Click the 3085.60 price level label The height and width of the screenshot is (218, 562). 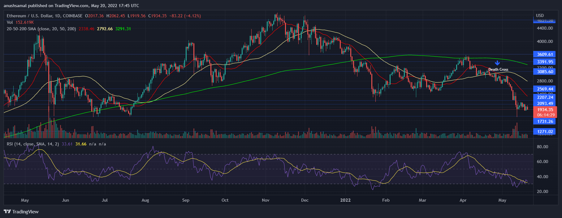[544, 72]
